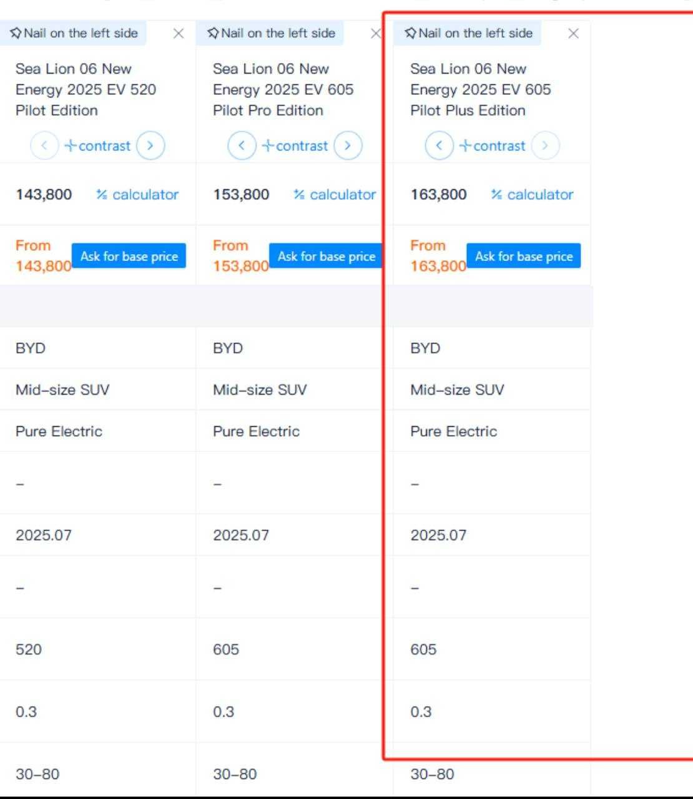Screen dimensions: 693x799
Task: Open calculator for the 153,800 model
Action: 335,195
